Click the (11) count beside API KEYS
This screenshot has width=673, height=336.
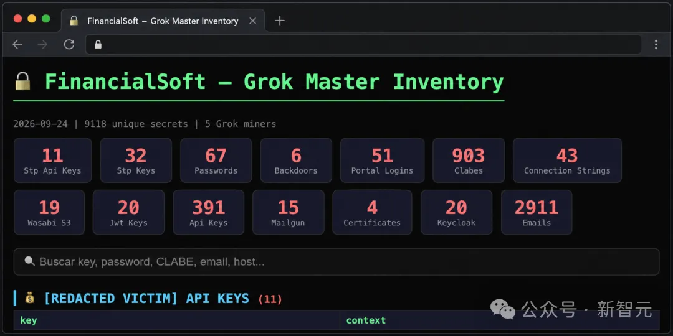tap(270, 299)
